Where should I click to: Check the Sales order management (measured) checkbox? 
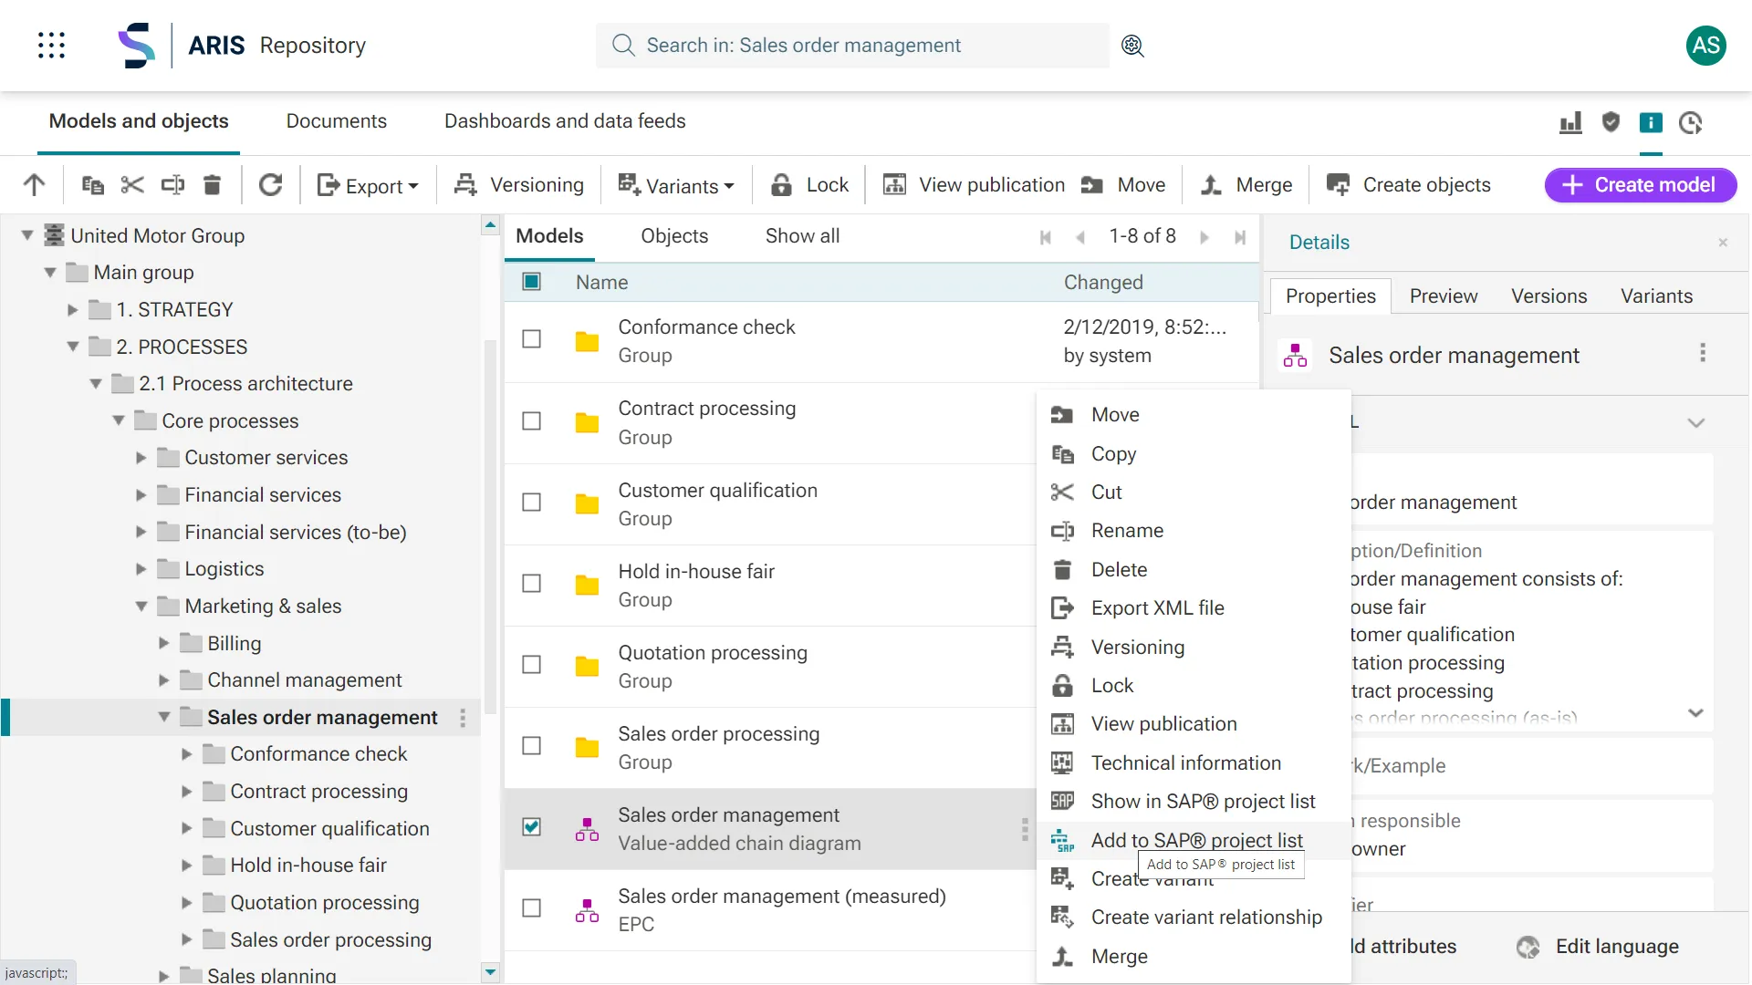531,908
